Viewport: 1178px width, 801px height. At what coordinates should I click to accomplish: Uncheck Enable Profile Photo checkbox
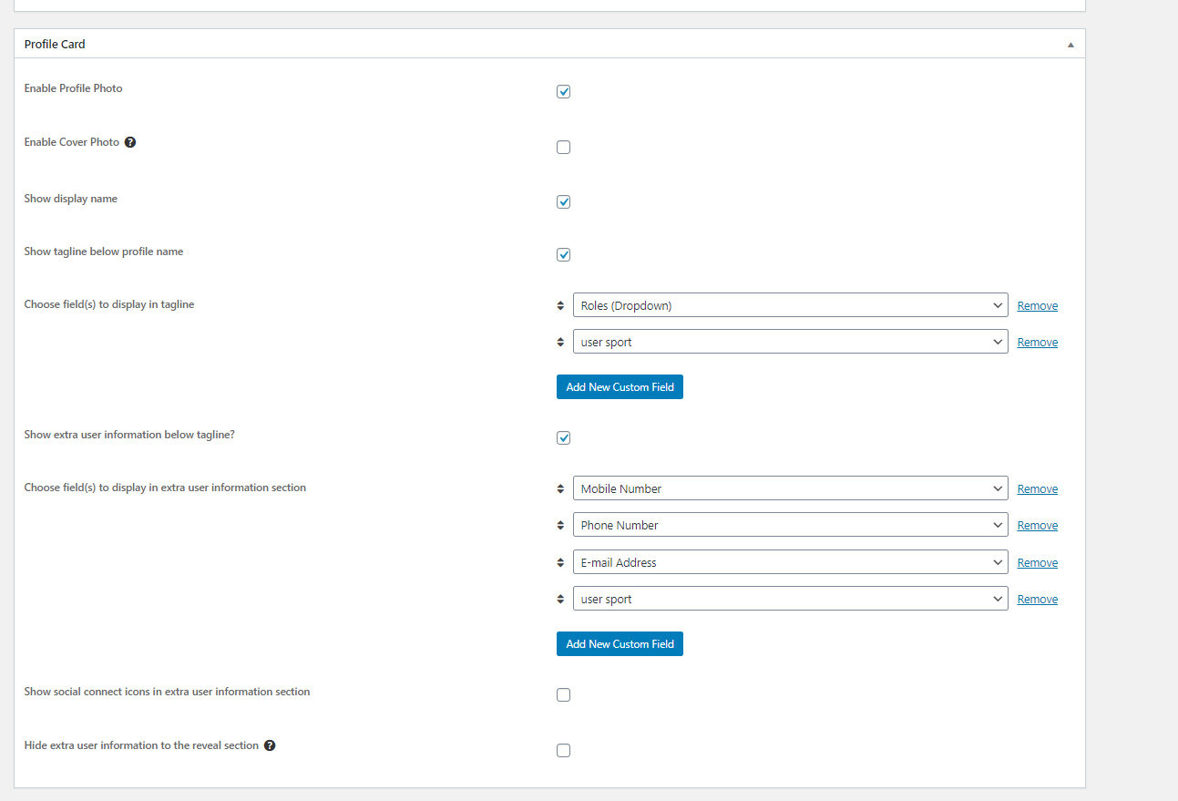coord(563,92)
